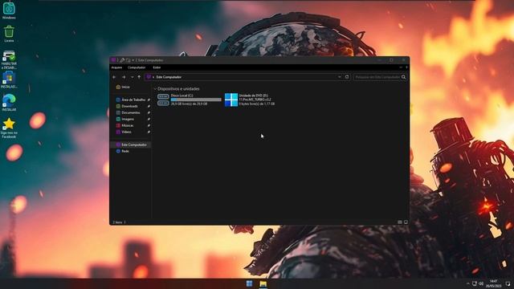The width and height of the screenshot is (514, 289).
Task: Open the Computador ribbon tab
Action: pos(137,67)
